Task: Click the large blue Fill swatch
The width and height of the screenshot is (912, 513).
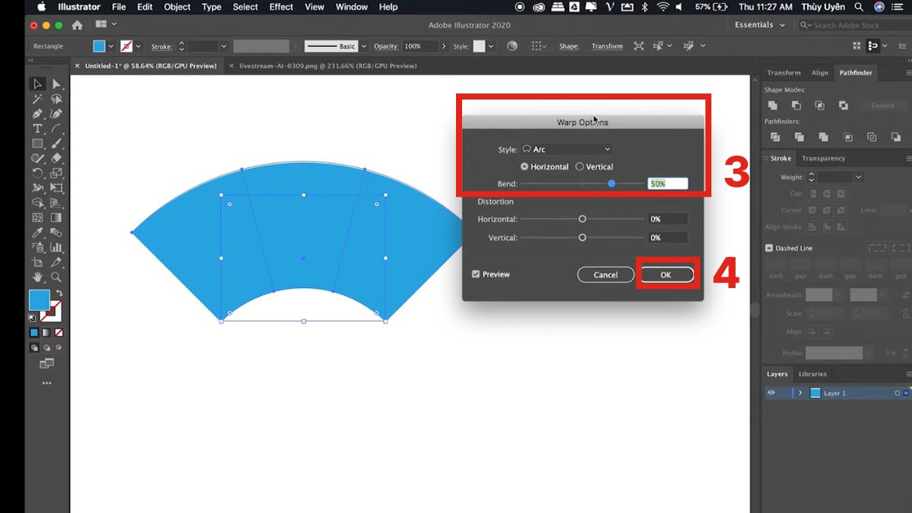Action: click(40, 299)
